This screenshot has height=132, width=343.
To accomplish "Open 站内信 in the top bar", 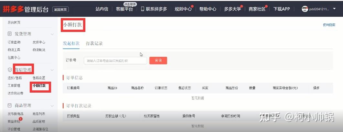I will click(x=102, y=9).
